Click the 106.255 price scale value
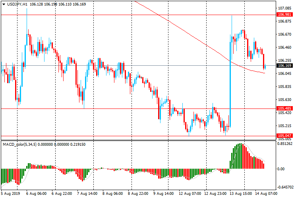 click(x=284, y=61)
